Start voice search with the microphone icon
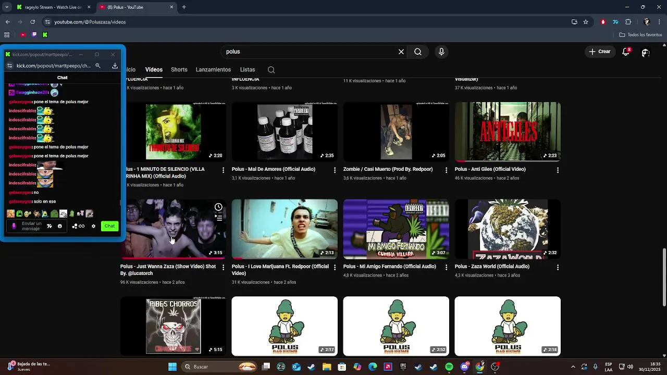The height and width of the screenshot is (375, 667). [x=441, y=52]
